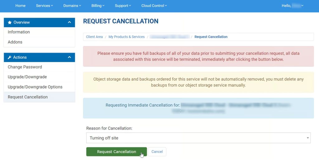This screenshot has height=167, width=319.
Task: Select Information in the Overview sidebar
Action: pyautogui.click(x=19, y=32)
